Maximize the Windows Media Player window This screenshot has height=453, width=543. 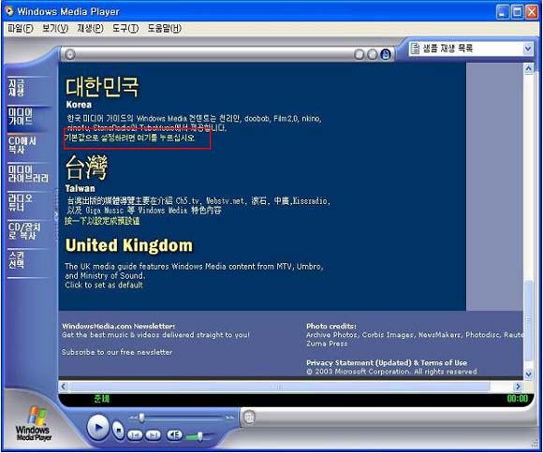[518, 12]
